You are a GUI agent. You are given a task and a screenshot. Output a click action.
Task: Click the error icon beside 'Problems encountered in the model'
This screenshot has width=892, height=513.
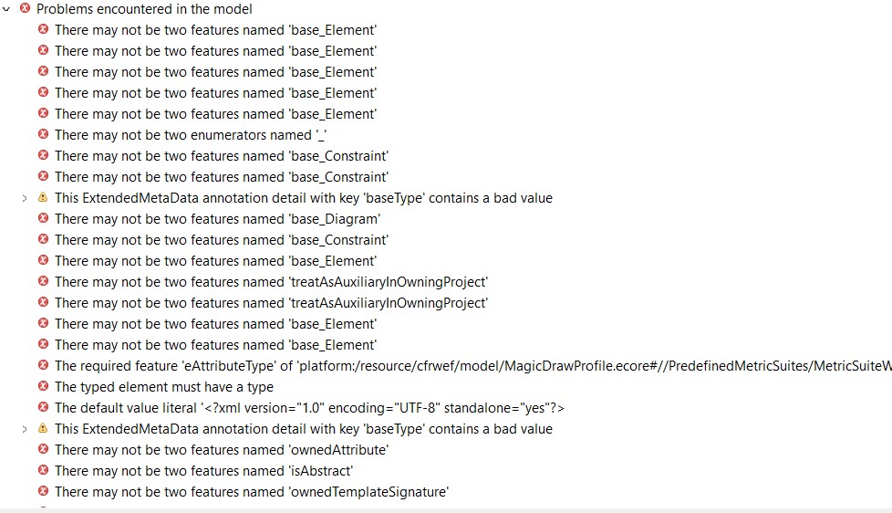pos(25,8)
